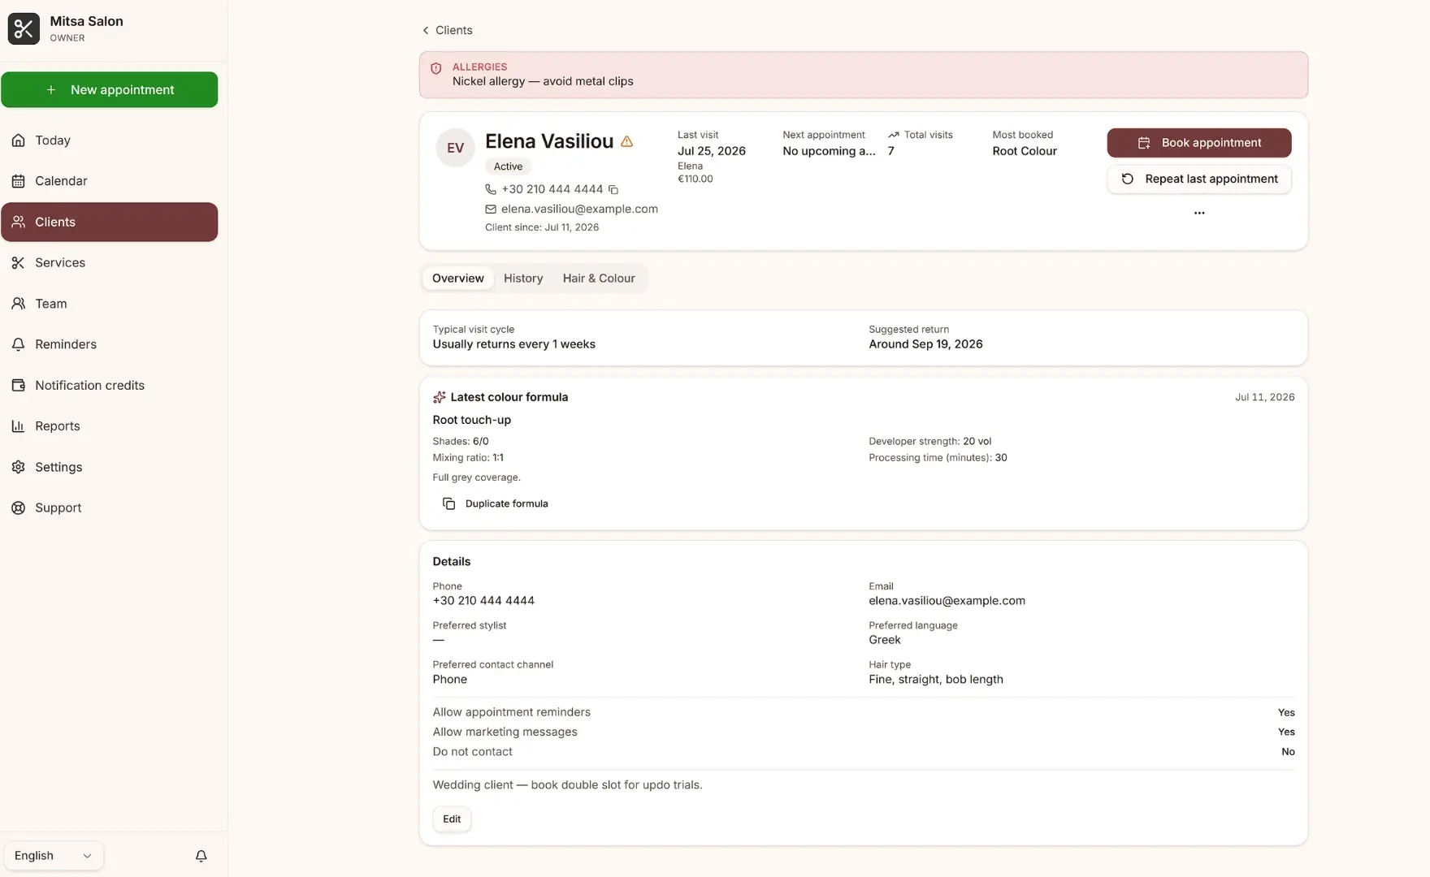Click the New appointment button
The image size is (1430, 877).
point(109,90)
